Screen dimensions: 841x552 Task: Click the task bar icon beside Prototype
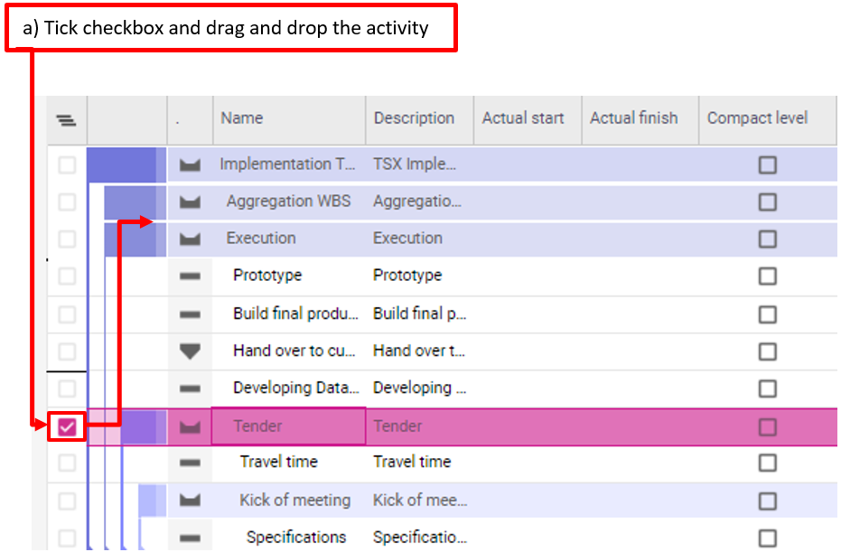click(x=190, y=276)
